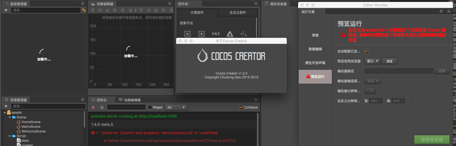
Task: Click the 模拟器路径 text field
Action: coord(399,71)
